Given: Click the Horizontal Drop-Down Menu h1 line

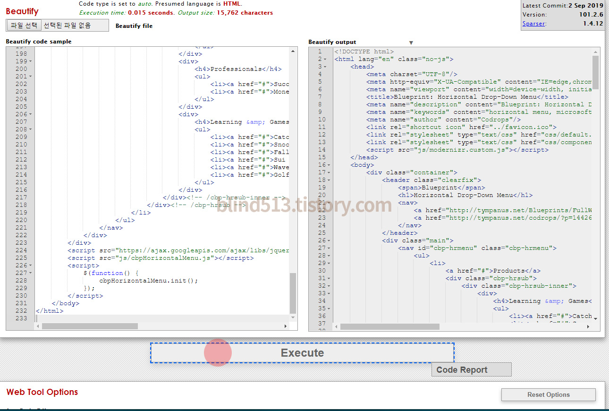Looking at the screenshot, I should [465, 195].
